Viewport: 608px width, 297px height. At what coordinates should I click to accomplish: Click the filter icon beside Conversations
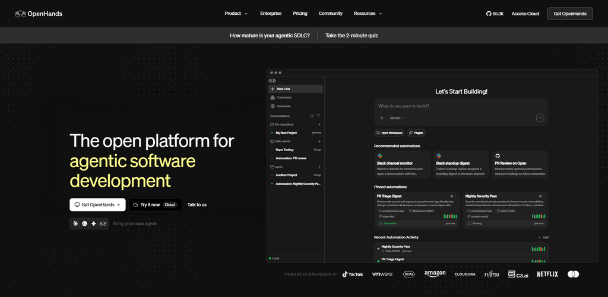click(x=318, y=116)
